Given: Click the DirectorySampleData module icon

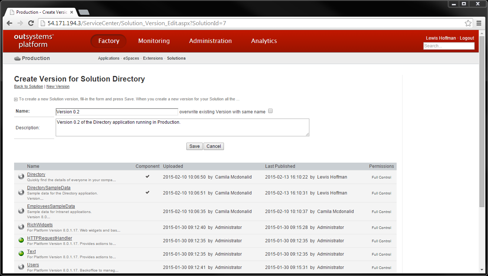Looking at the screenshot, I should click(x=21, y=193).
